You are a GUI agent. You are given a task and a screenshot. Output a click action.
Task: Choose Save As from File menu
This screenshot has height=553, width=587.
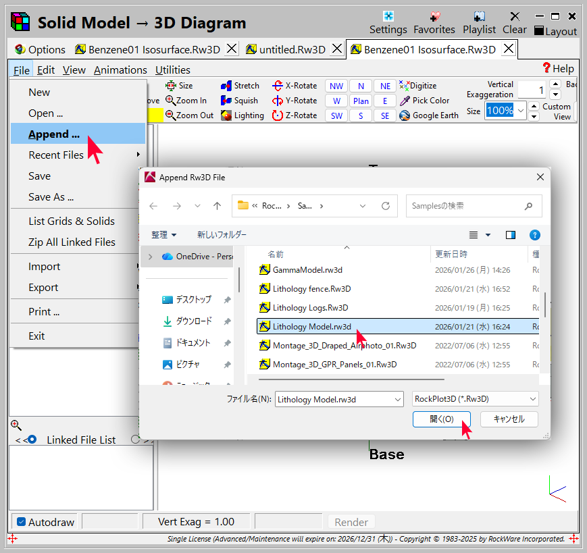coord(51,197)
